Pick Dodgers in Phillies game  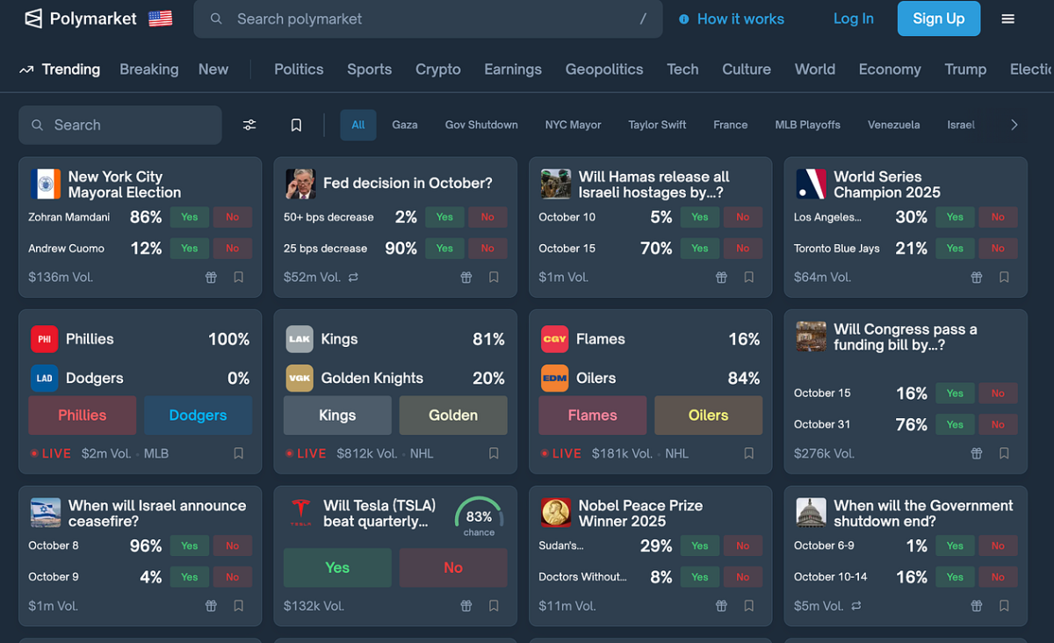[198, 415]
